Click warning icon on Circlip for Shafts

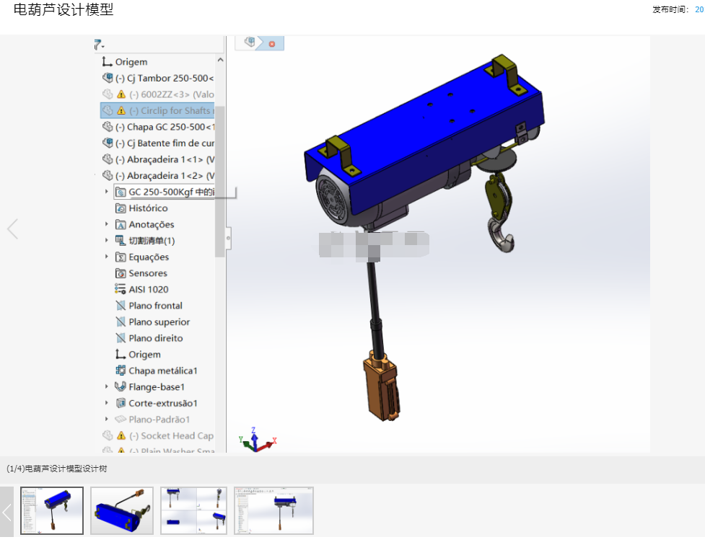click(x=121, y=110)
